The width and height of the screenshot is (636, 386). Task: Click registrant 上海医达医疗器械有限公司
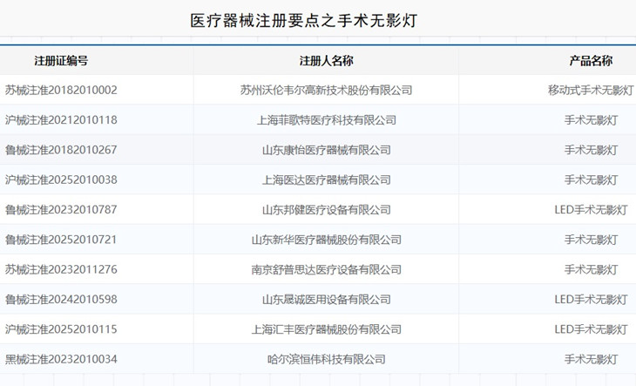pos(326,179)
